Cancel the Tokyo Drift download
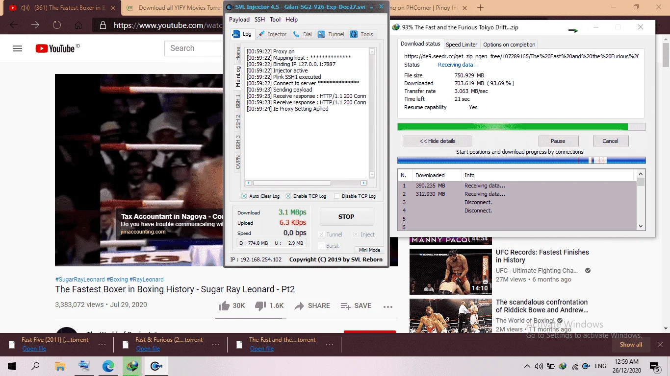Image resolution: width=670 pixels, height=376 pixels. pos(610,141)
